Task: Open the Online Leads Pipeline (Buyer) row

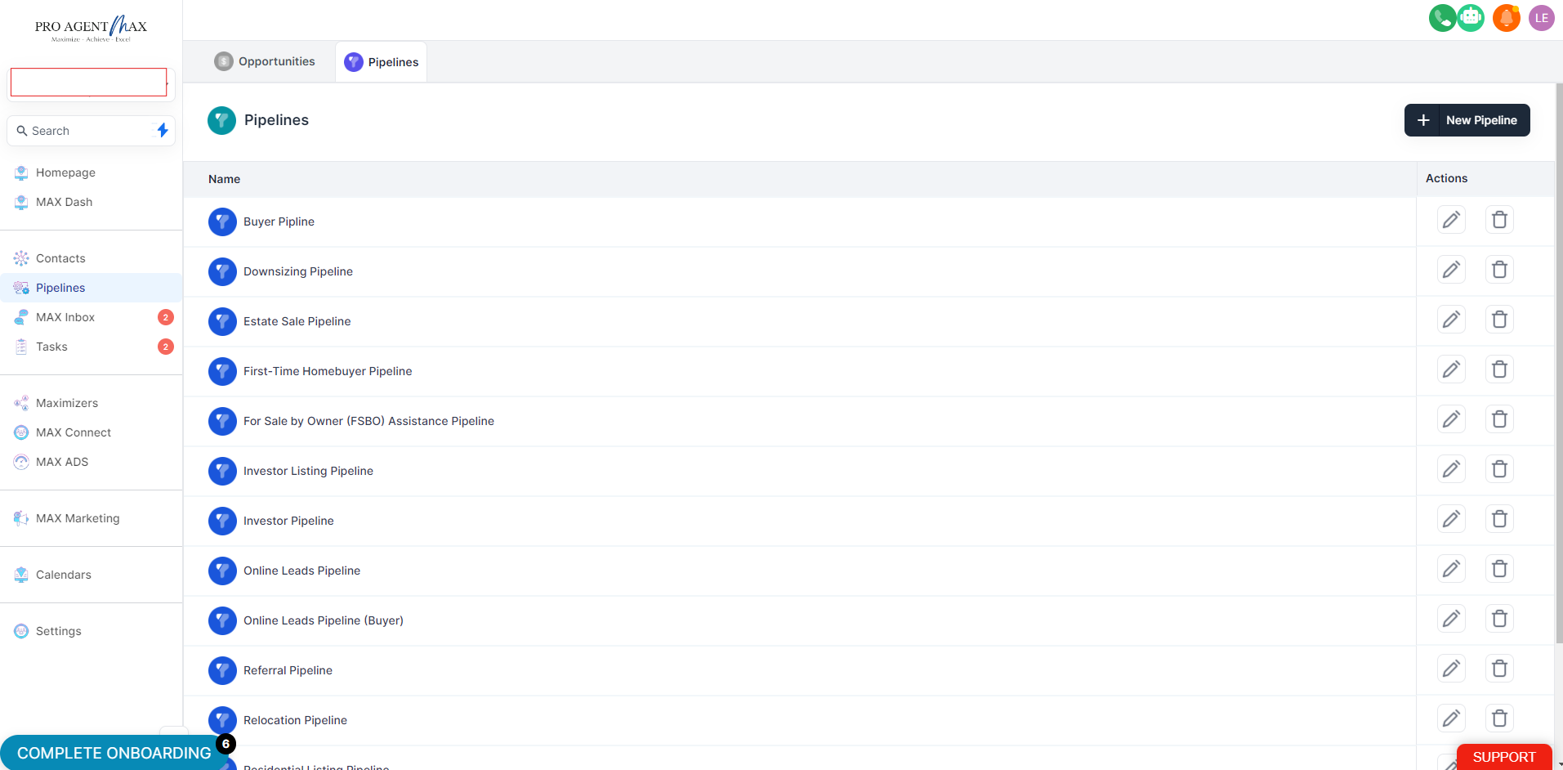Action: pos(800,620)
